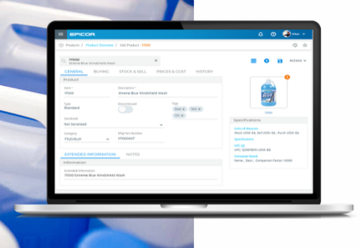Remove the blue tag

point(183,109)
